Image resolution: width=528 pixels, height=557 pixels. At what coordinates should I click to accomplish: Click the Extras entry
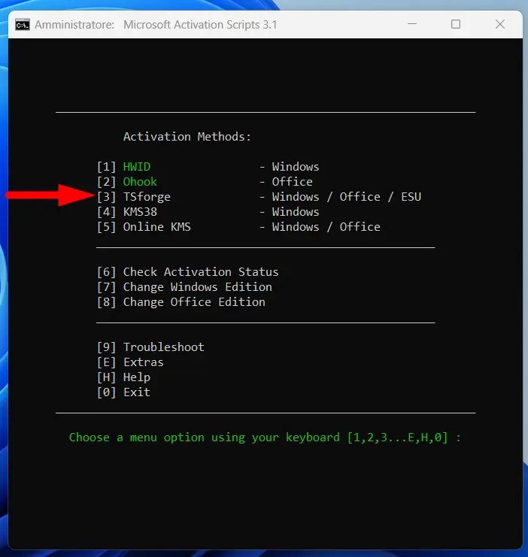pyautogui.click(x=144, y=362)
